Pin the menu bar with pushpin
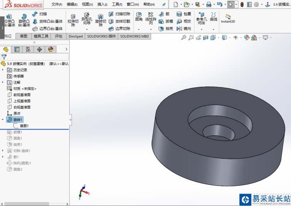Screen dimensions: 291x206 164,5
